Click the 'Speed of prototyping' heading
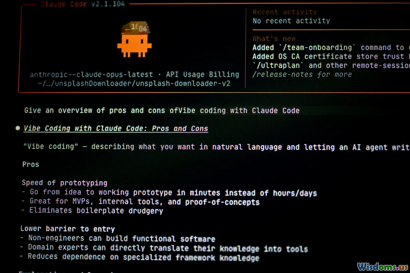Viewport: 410px width, 273px height. (x=64, y=183)
